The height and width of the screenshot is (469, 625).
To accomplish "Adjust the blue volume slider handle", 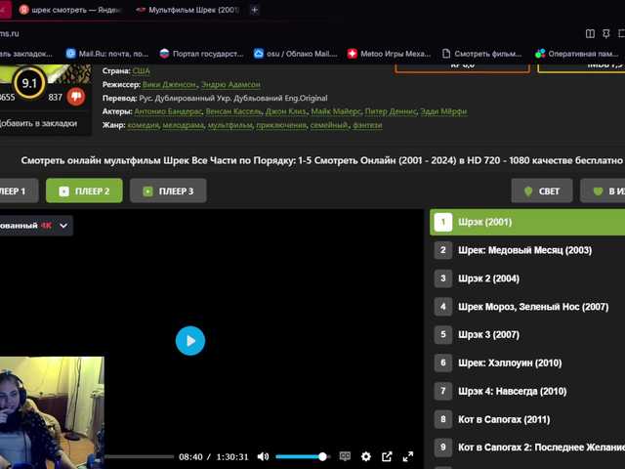I will [x=322, y=456].
